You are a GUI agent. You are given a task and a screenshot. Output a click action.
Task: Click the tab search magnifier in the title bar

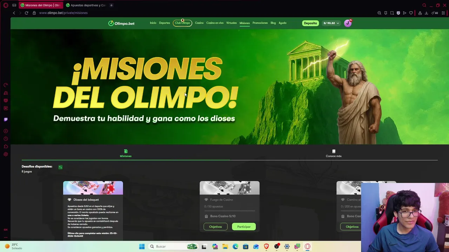424,5
